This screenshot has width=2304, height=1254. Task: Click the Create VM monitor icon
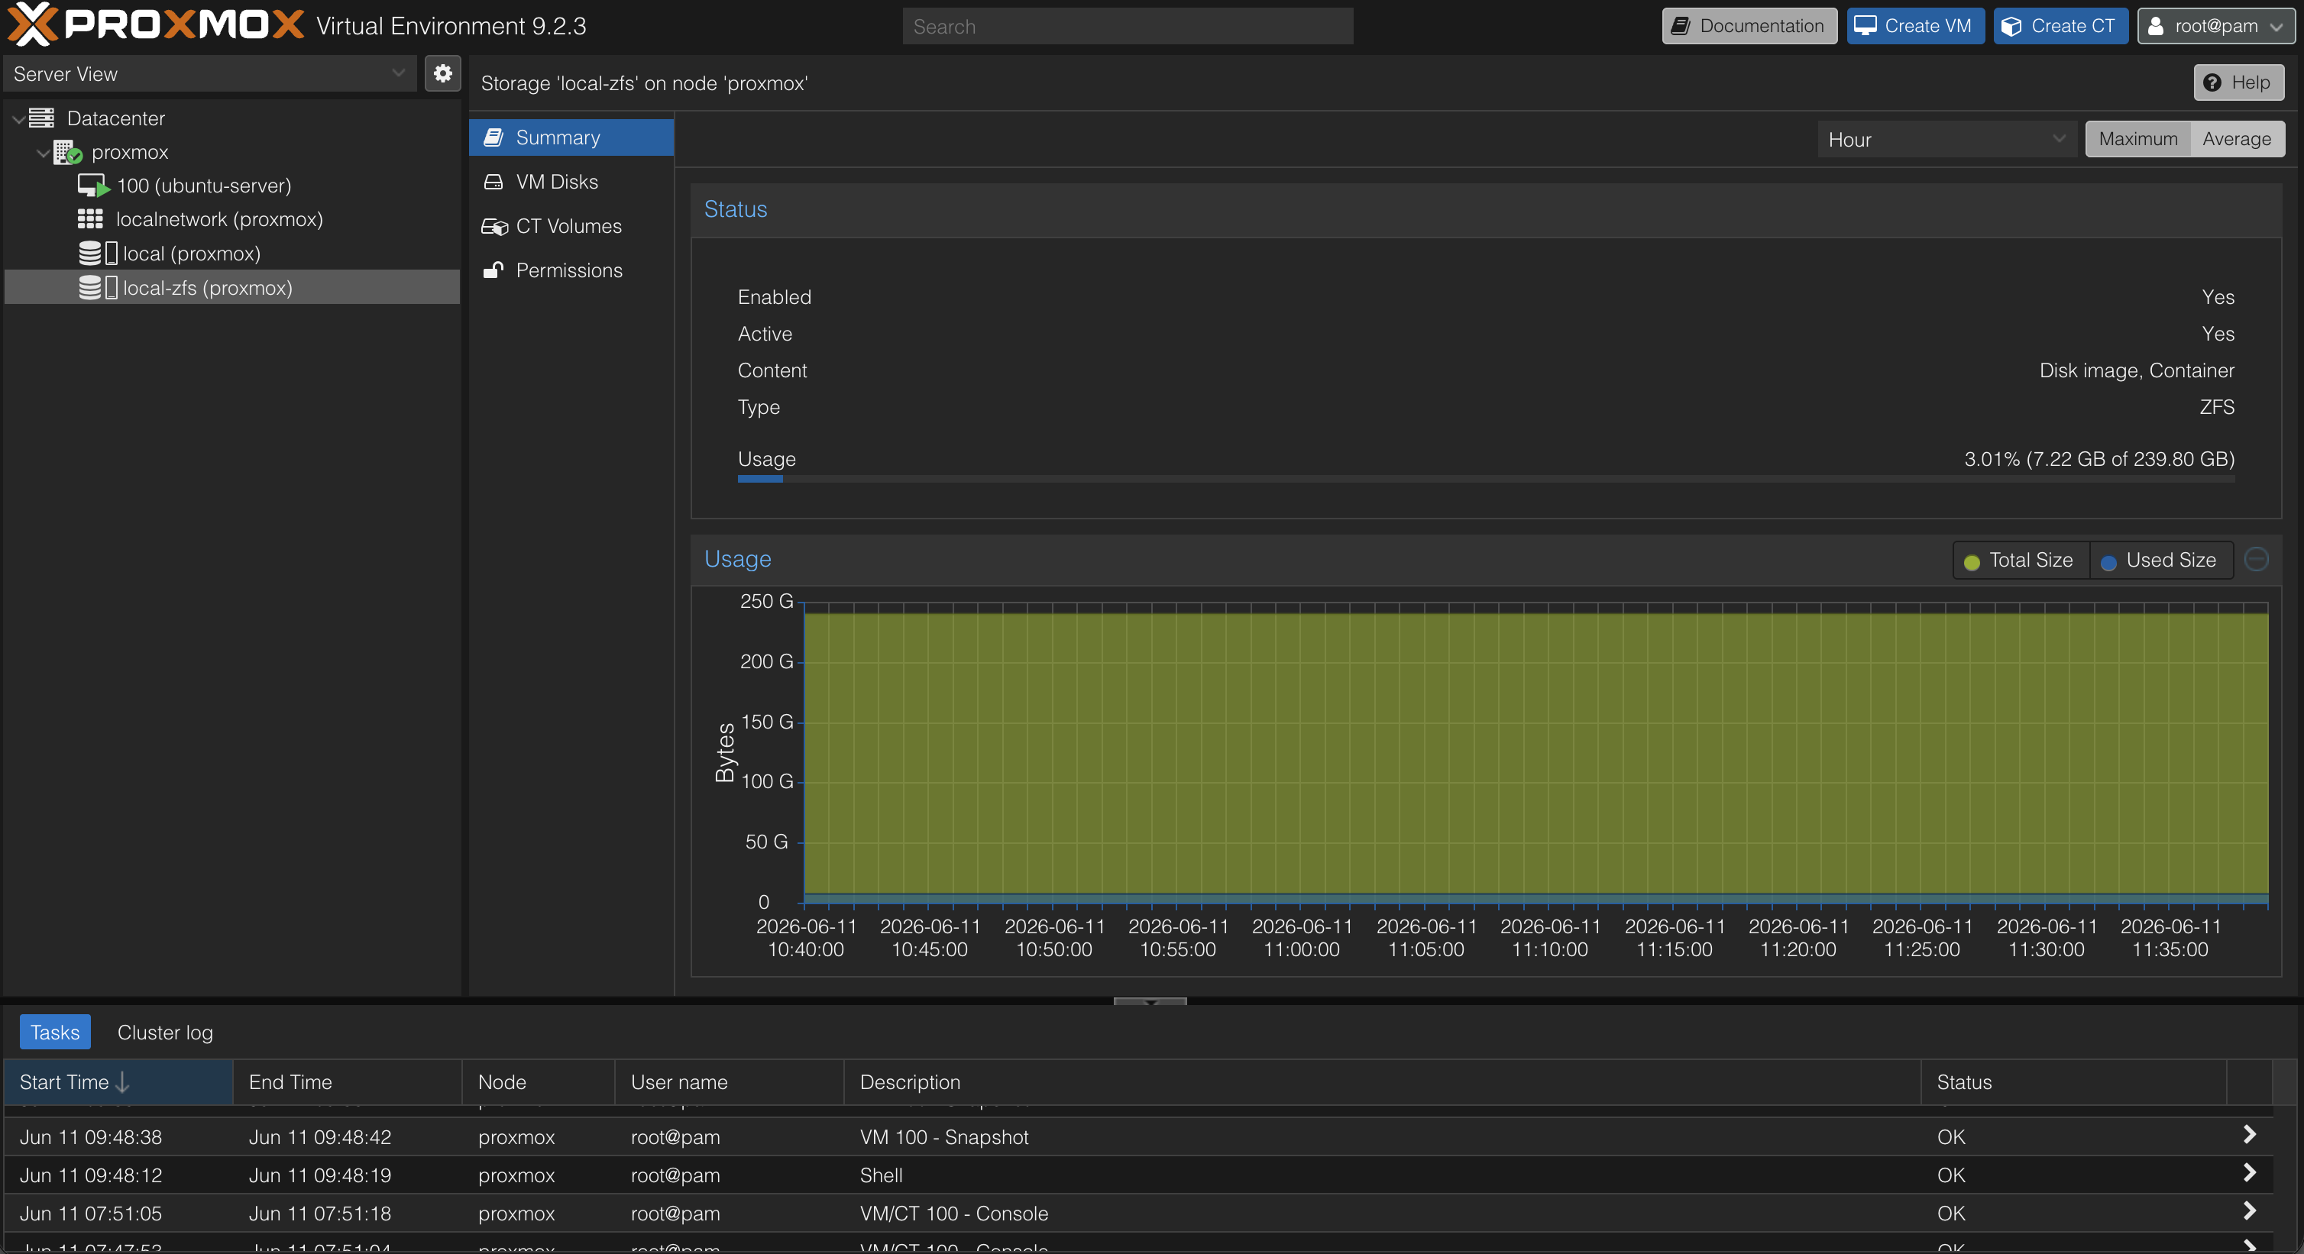[x=1865, y=26]
